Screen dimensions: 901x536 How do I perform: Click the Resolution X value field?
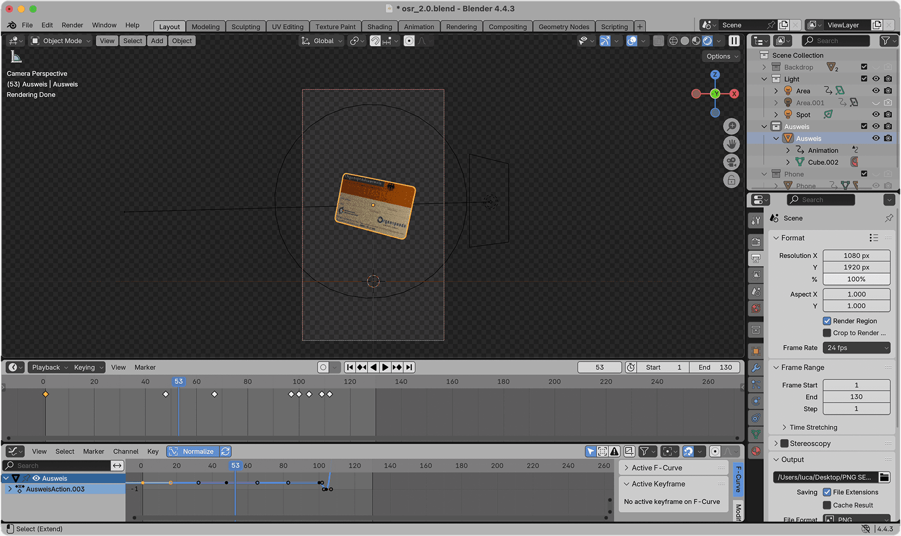pos(856,256)
